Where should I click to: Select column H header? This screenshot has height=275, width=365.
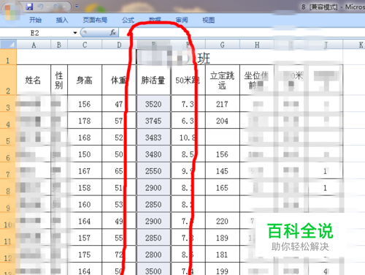click(257, 45)
